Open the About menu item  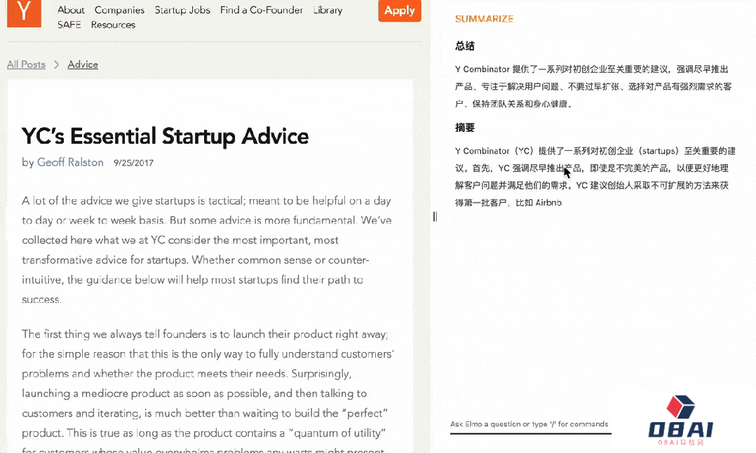pyautogui.click(x=71, y=10)
